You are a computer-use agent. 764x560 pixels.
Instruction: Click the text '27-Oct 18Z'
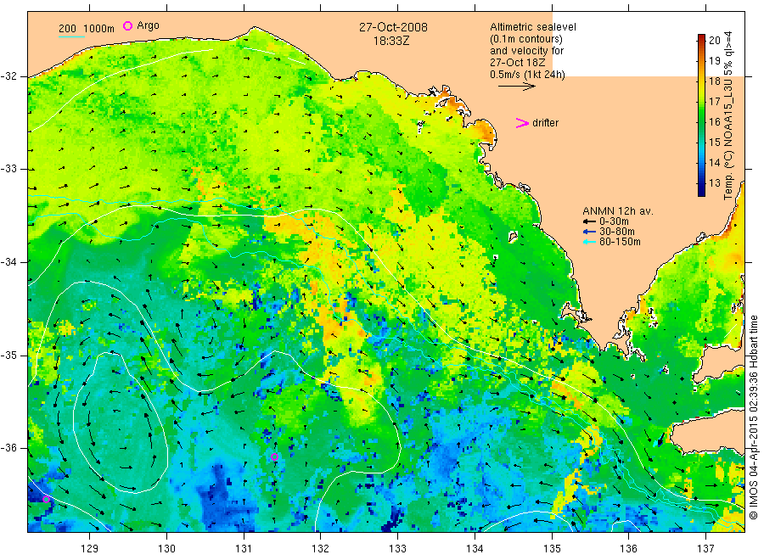pos(518,63)
